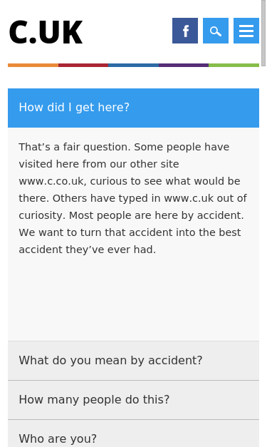
Task: Click the green segment of the color bar
Action: 234,66
